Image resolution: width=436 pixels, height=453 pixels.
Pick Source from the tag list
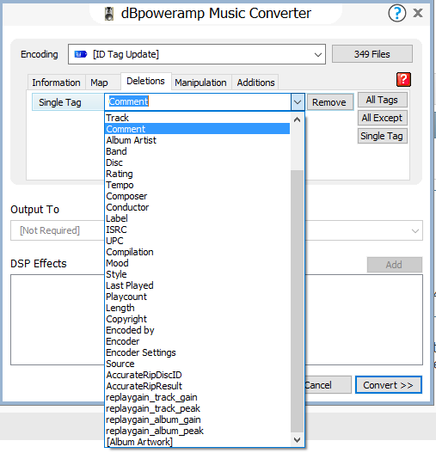[x=197, y=364]
